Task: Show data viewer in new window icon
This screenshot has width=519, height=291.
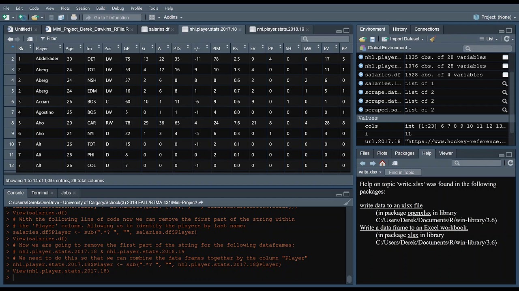Action: (x=30, y=39)
